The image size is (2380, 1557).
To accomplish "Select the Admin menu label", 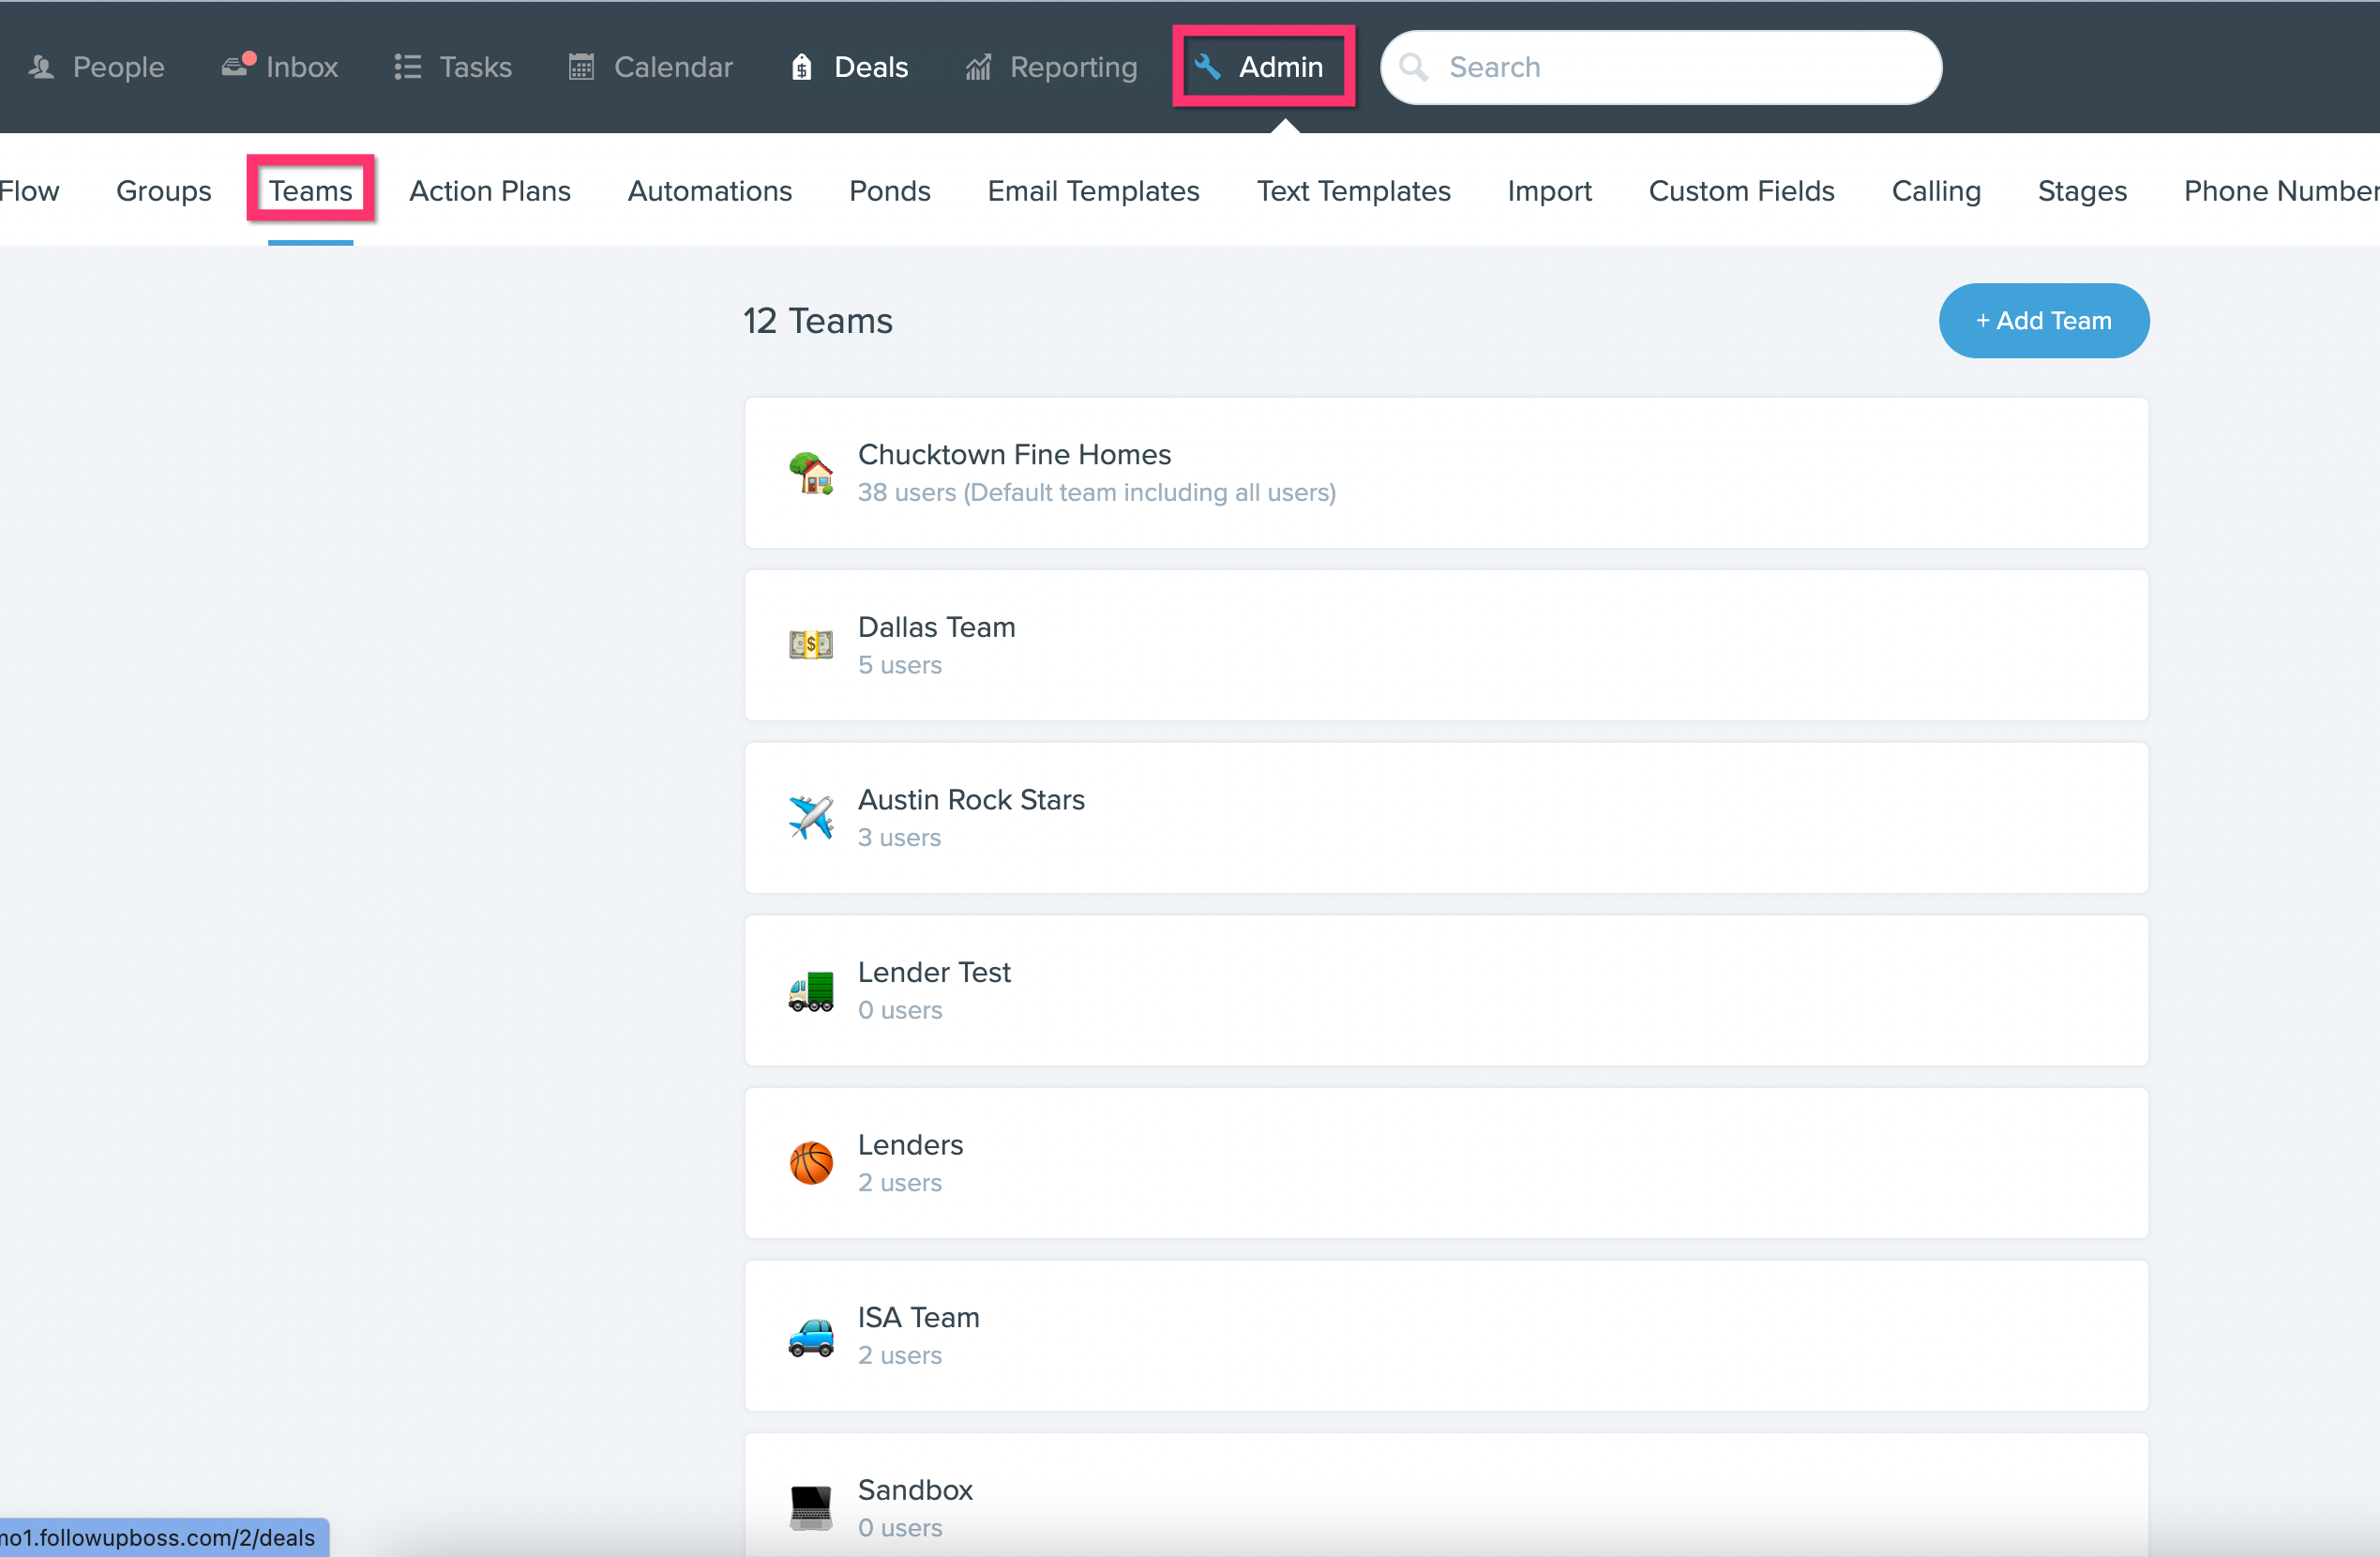I will (1281, 67).
